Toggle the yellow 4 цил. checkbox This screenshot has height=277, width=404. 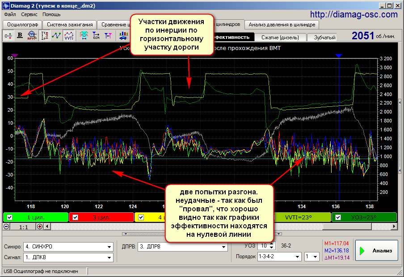(141, 218)
